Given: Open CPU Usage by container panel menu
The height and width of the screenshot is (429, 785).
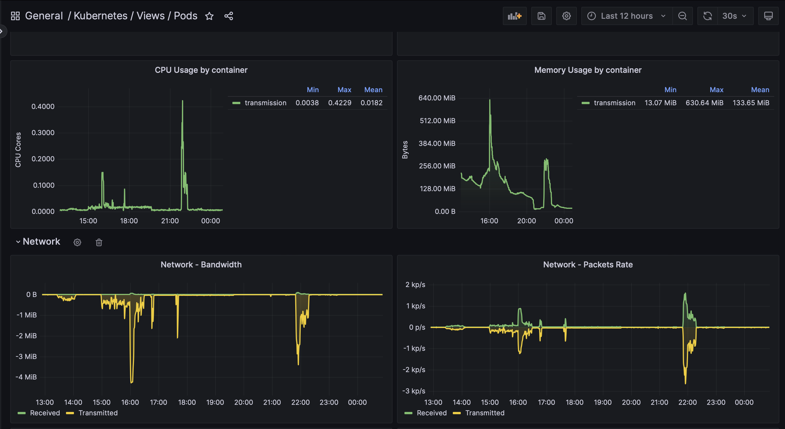Looking at the screenshot, I should 201,70.
